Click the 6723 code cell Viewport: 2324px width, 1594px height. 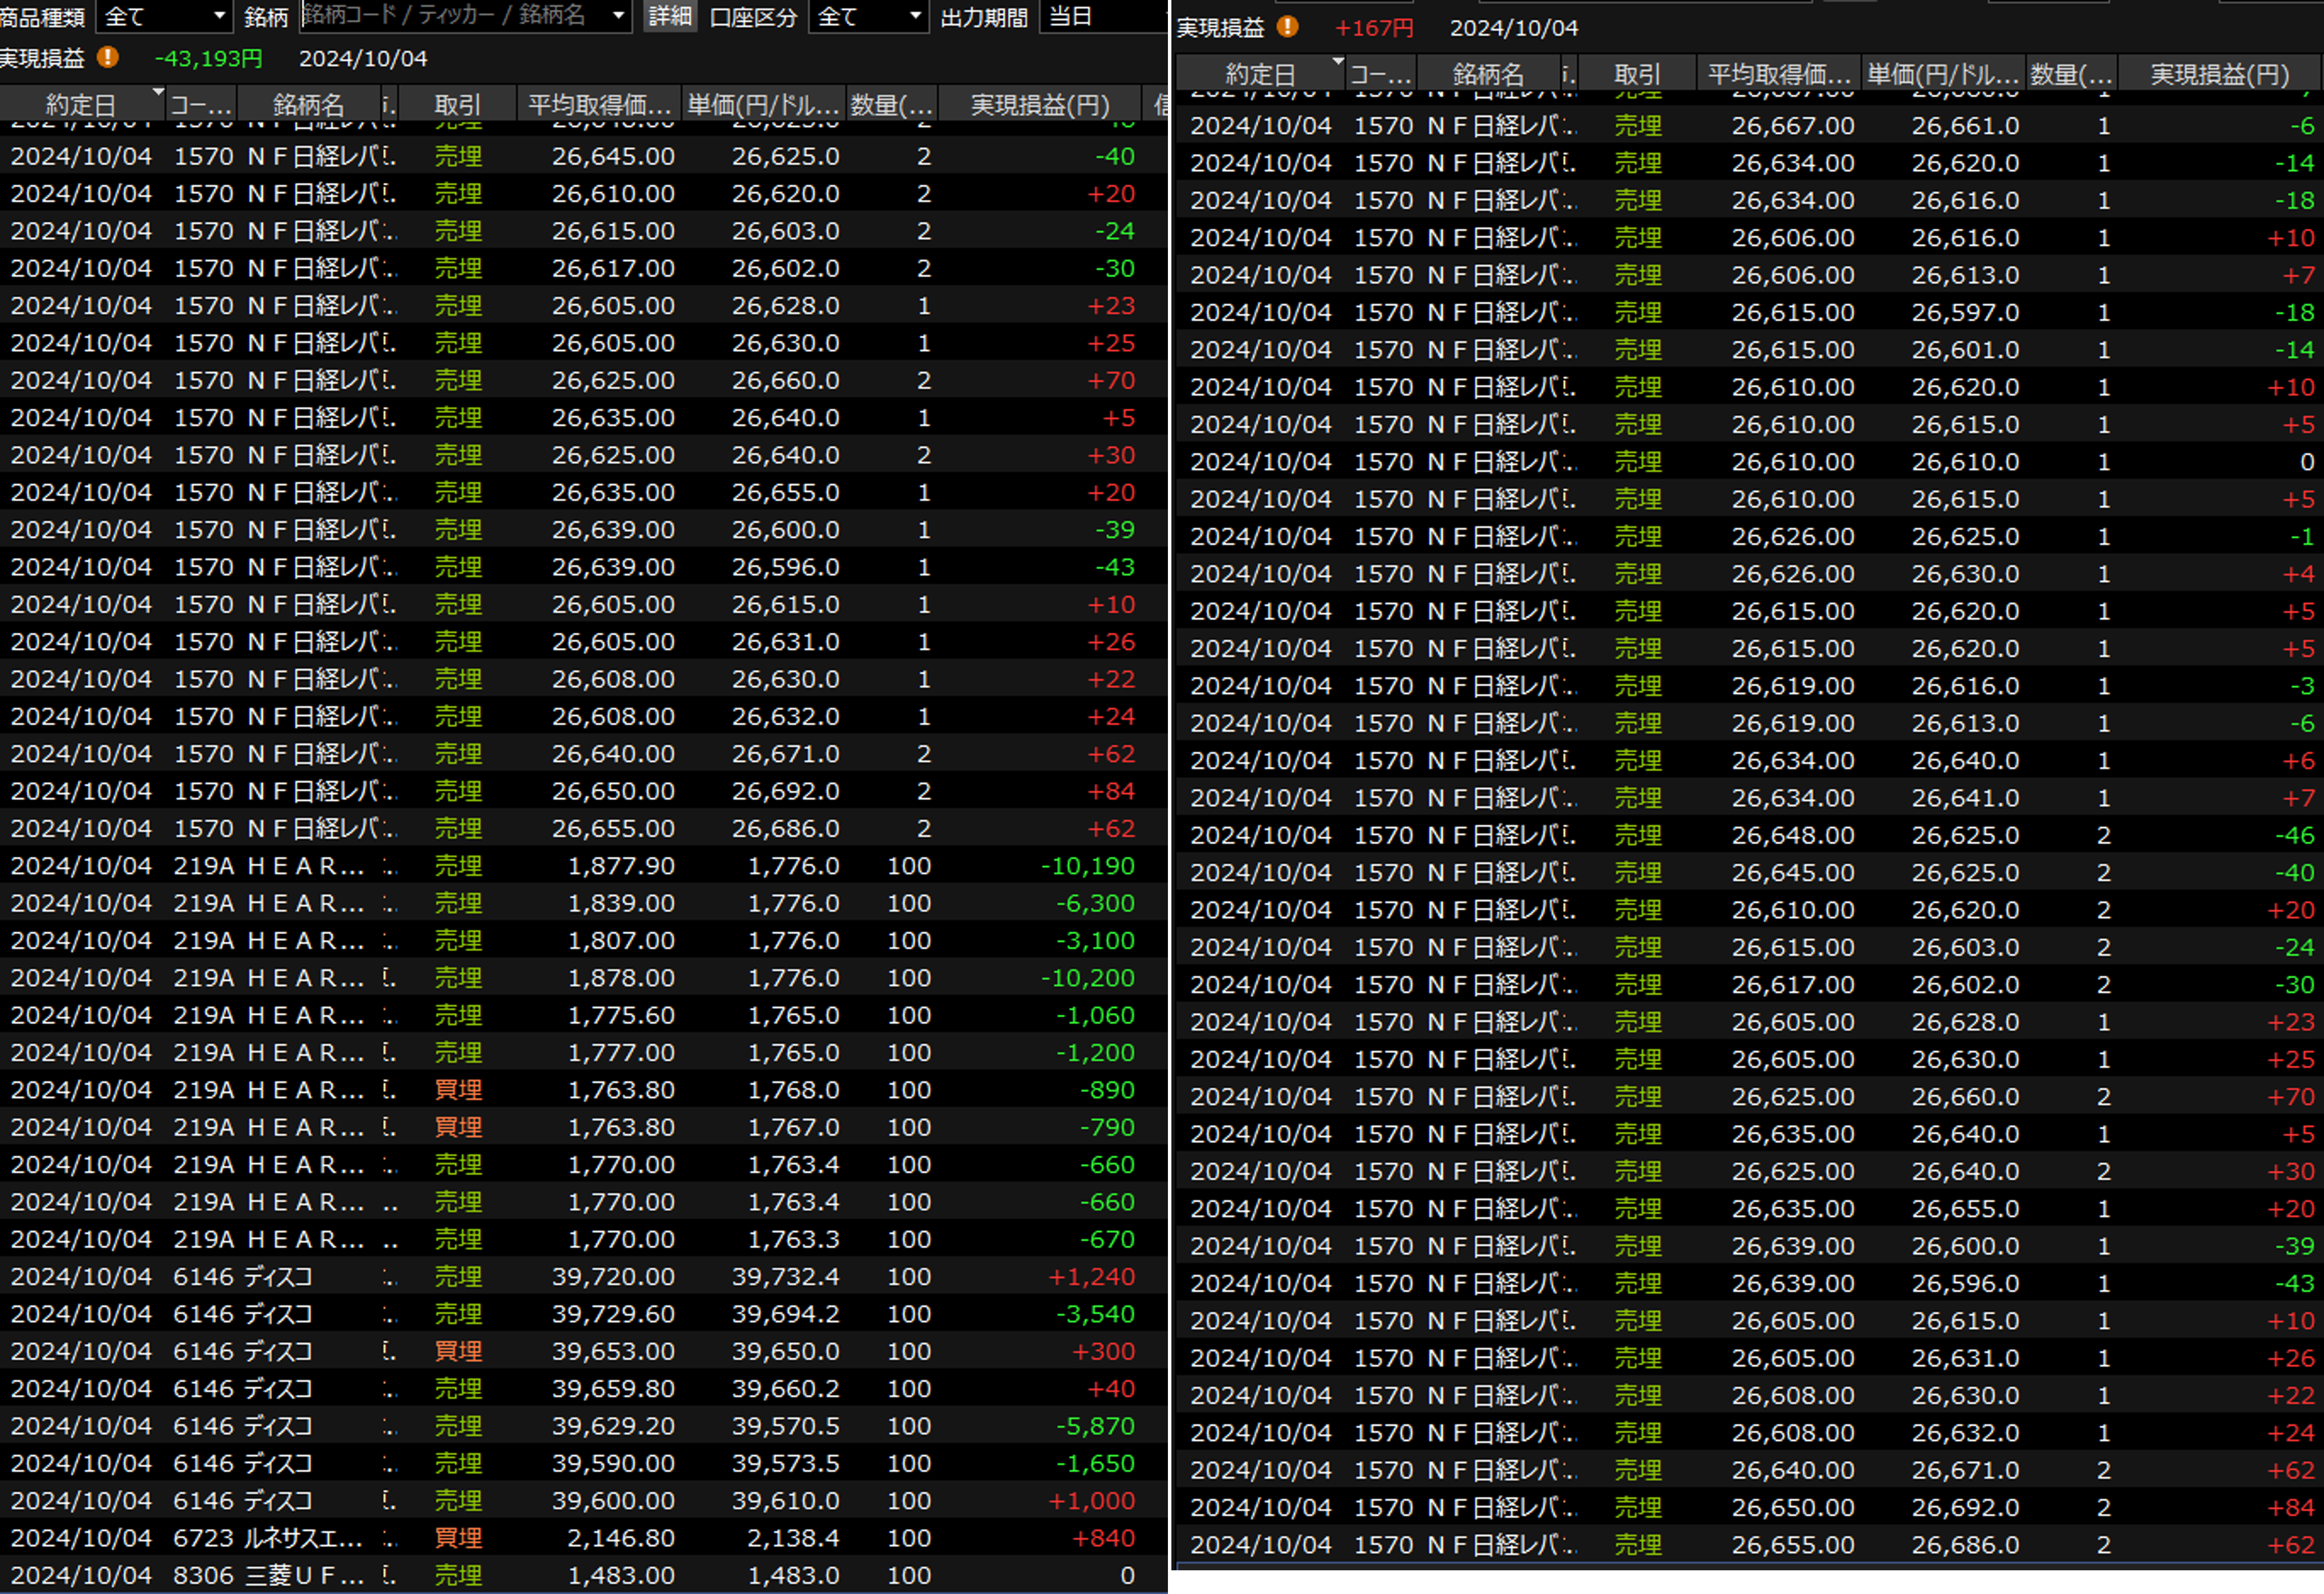204,1537
